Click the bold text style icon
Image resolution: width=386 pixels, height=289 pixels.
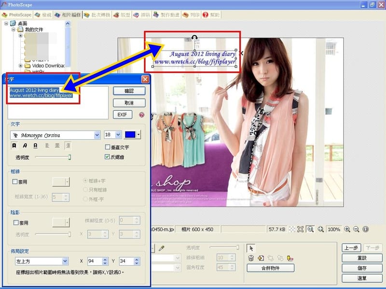(x=14, y=145)
